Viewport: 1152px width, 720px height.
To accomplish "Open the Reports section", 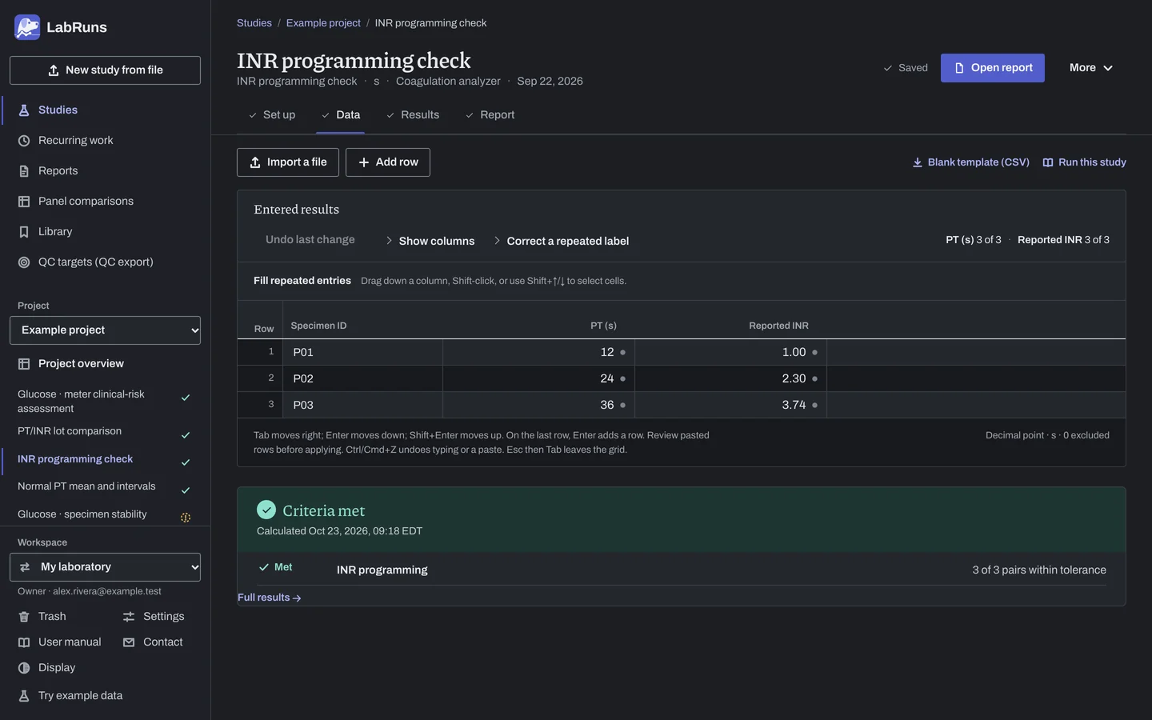I will pos(105,171).
